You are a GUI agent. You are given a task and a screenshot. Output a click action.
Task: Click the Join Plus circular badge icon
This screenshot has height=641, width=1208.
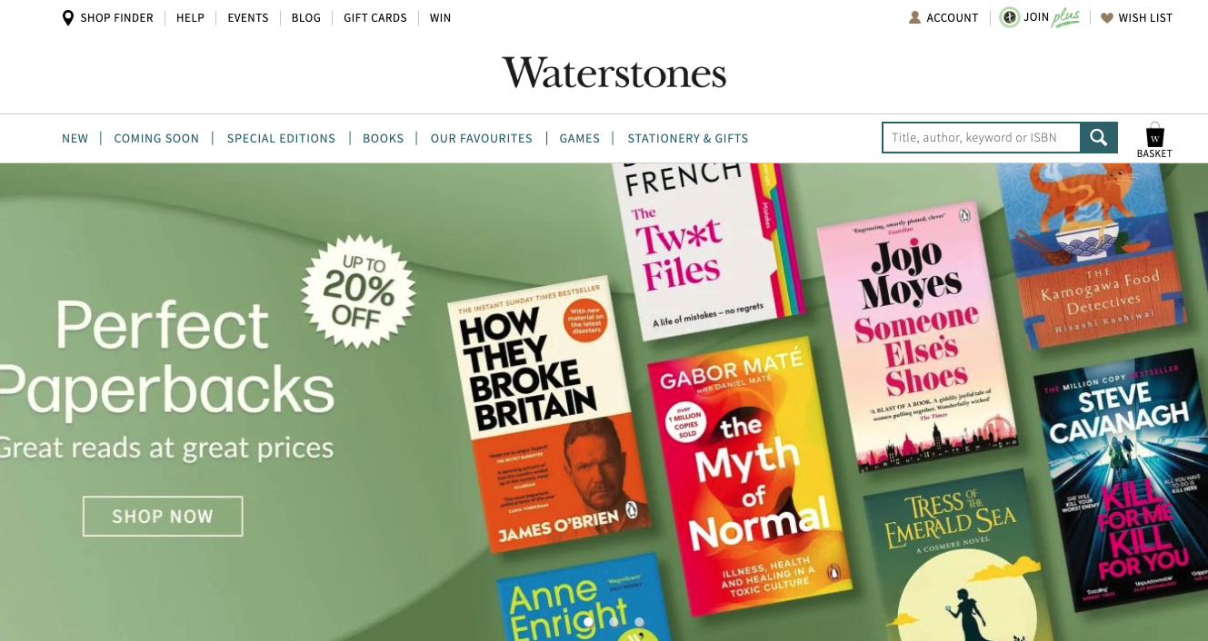[1009, 17]
